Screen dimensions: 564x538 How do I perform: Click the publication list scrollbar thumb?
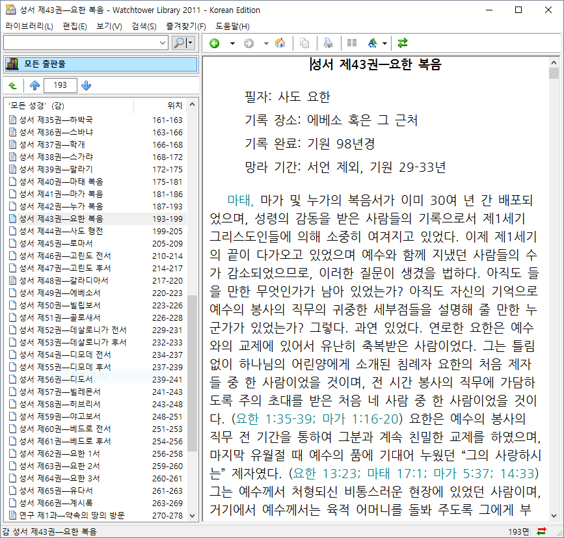tap(193, 373)
